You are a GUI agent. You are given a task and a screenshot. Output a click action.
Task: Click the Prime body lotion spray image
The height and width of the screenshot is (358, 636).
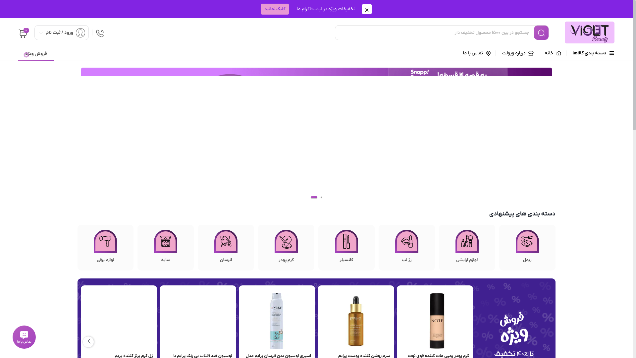pyautogui.click(x=277, y=321)
